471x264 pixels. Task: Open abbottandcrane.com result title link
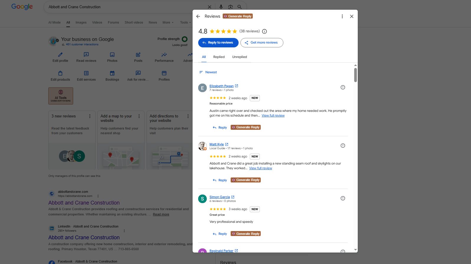[84, 203]
